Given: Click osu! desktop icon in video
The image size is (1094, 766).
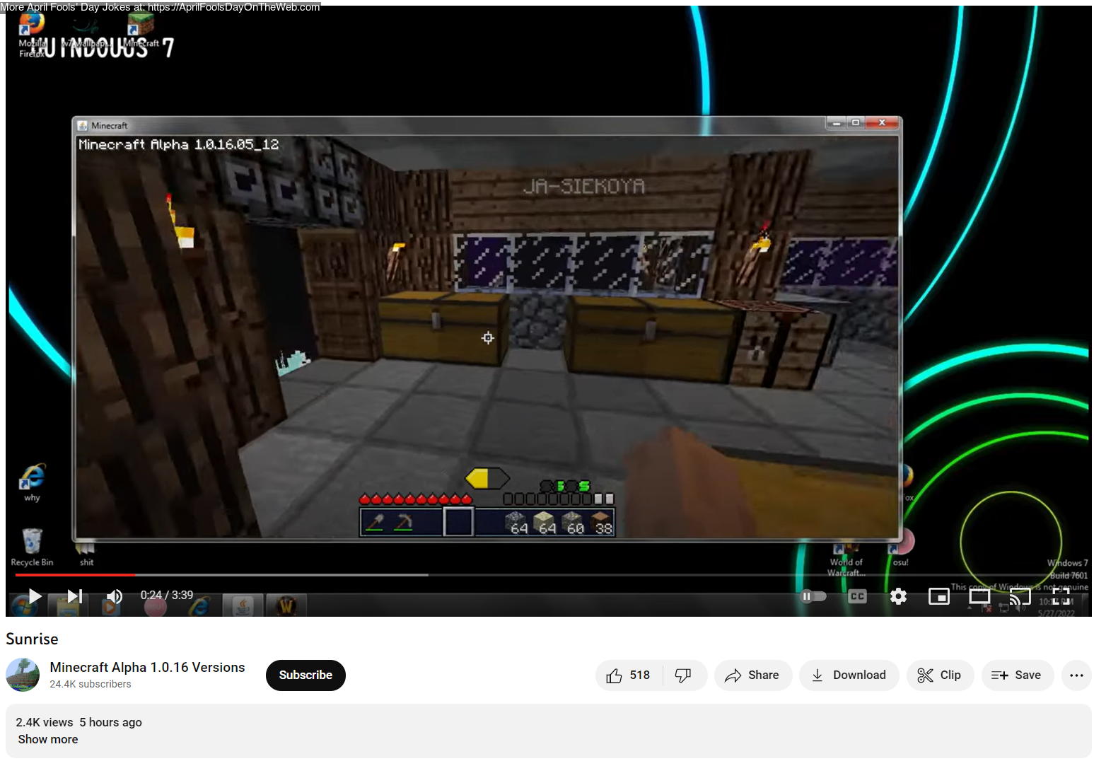Looking at the screenshot, I should (x=901, y=547).
